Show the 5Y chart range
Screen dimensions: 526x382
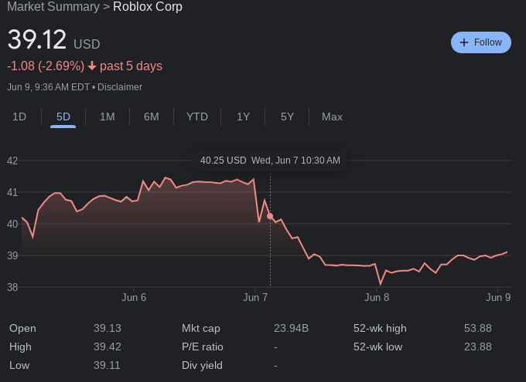[287, 117]
